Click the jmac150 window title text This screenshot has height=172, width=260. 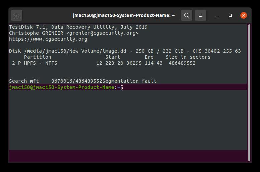click(x=124, y=15)
